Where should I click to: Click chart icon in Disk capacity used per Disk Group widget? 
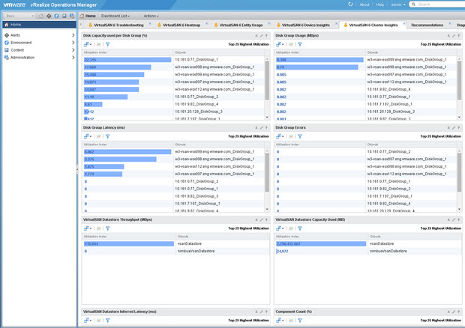[98, 44]
